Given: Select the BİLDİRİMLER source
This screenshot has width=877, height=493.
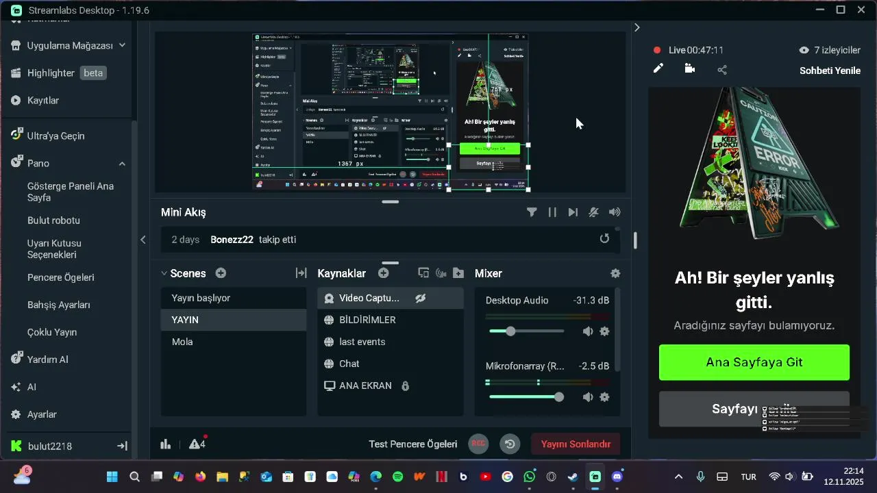Looking at the screenshot, I should tap(391, 320).
